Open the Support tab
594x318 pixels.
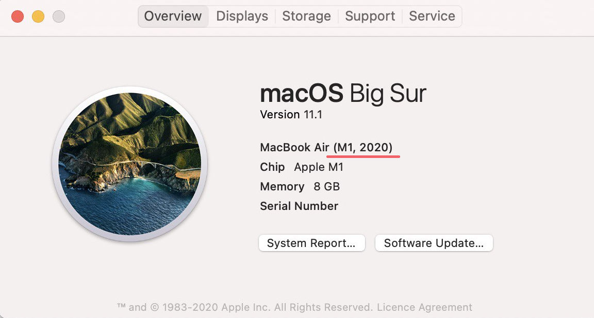370,16
